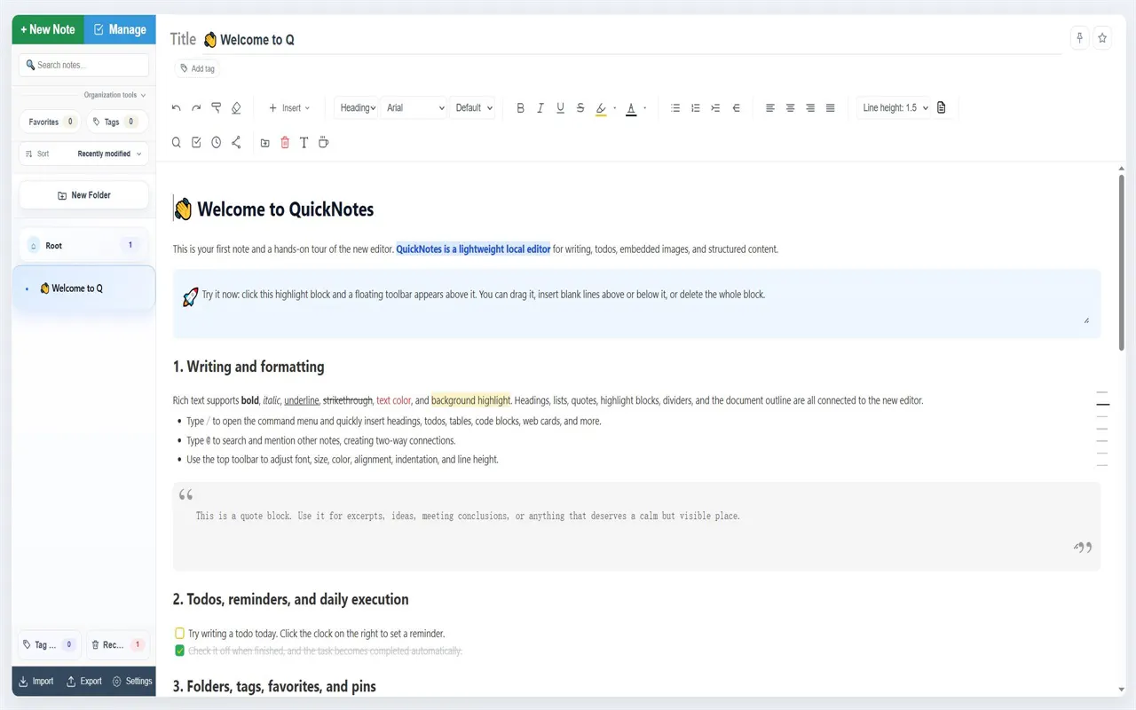
Task: Open the Arial font family dropdown
Action: 414,108
